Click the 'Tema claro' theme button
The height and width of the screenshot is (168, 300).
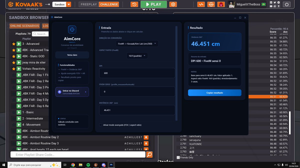72,55
